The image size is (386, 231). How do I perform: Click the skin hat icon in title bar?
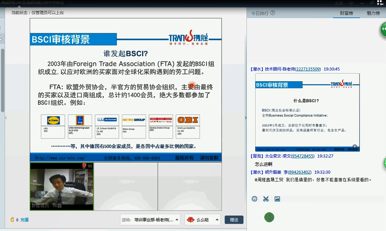[x=351, y=3]
